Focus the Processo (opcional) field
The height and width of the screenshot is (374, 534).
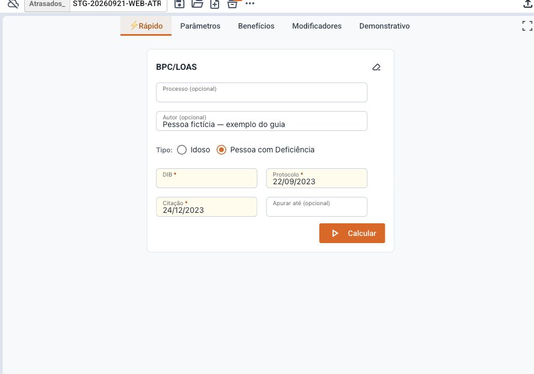coord(261,92)
